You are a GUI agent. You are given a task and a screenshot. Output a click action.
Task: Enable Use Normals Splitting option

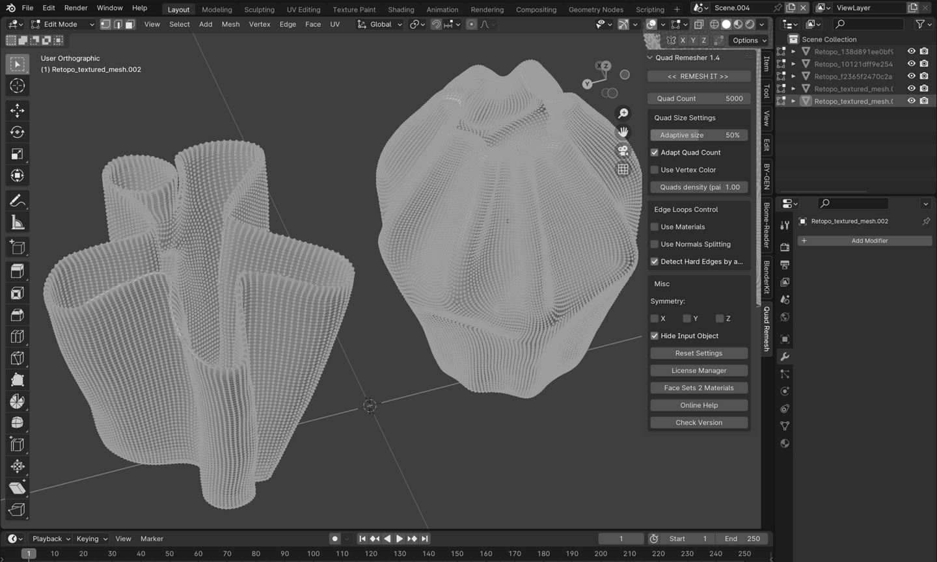tap(655, 244)
